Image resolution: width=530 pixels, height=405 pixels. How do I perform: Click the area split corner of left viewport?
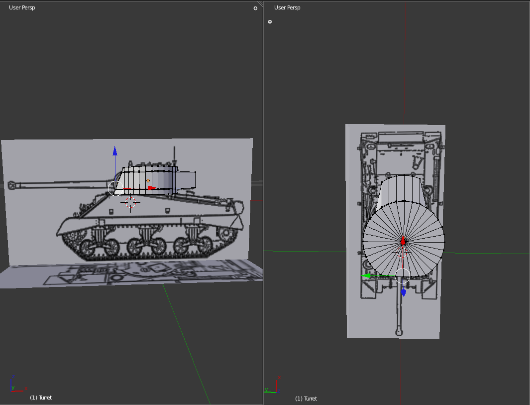pyautogui.click(x=260, y=3)
